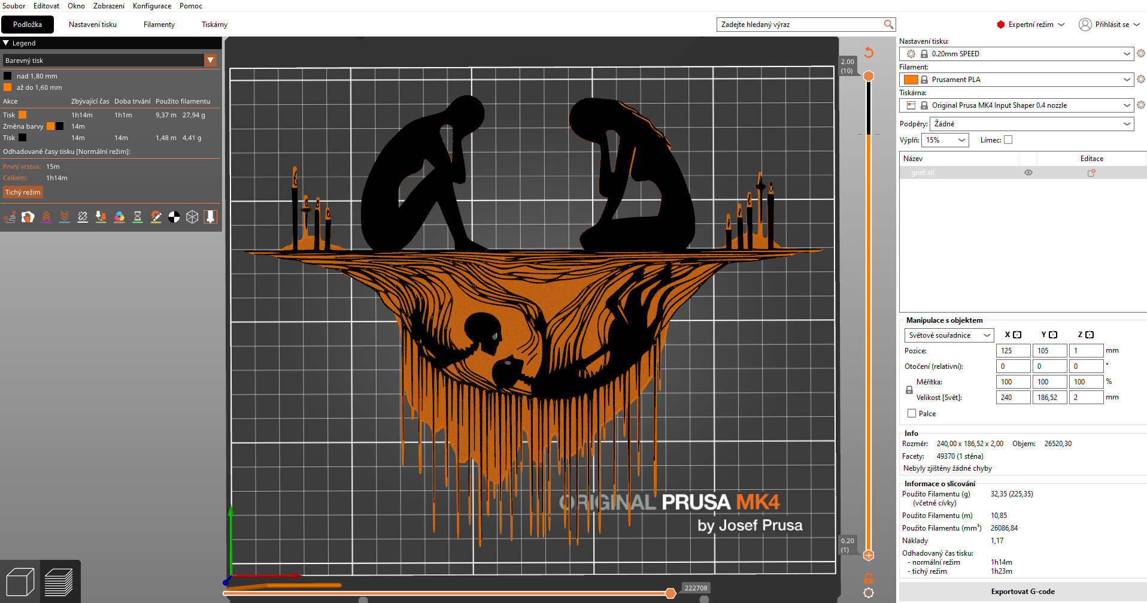1147x603 pixels.
Task: Click the layer slider undo arrow icon
Action: pos(869,52)
